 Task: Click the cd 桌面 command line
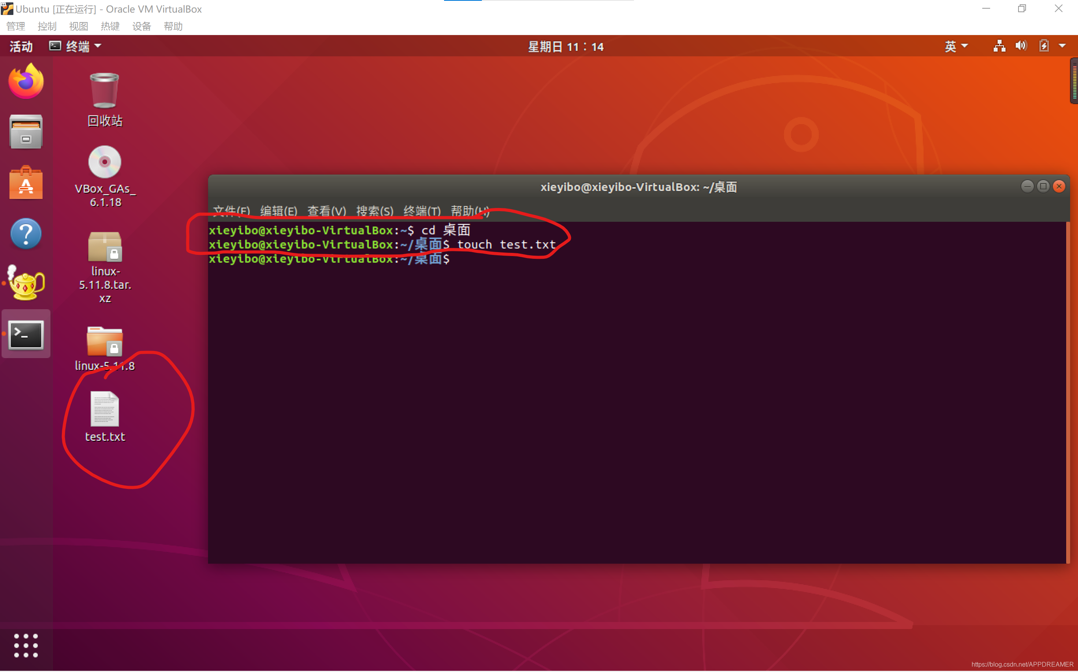click(340, 230)
